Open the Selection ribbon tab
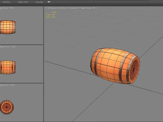163x122 pixels. click(x=6, y=2)
